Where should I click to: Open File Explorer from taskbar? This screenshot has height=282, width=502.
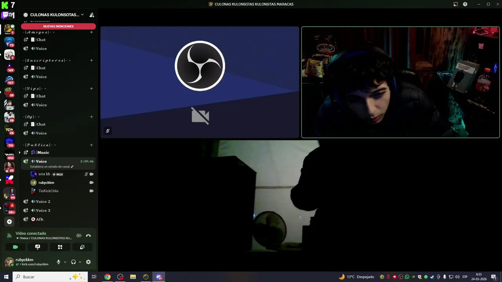[x=133, y=277]
